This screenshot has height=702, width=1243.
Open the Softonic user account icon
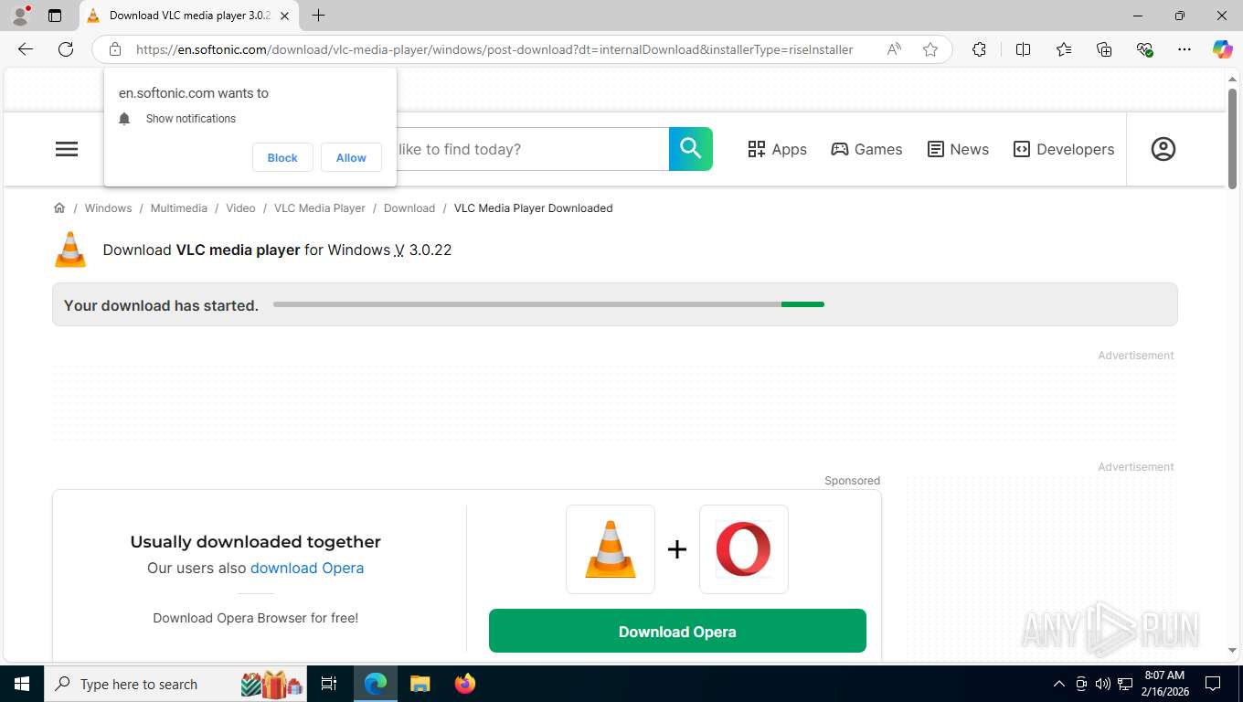click(x=1163, y=149)
